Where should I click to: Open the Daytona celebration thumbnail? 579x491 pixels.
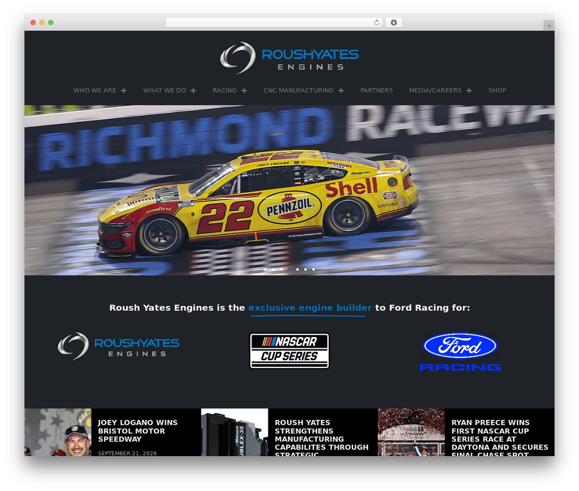pos(411,432)
